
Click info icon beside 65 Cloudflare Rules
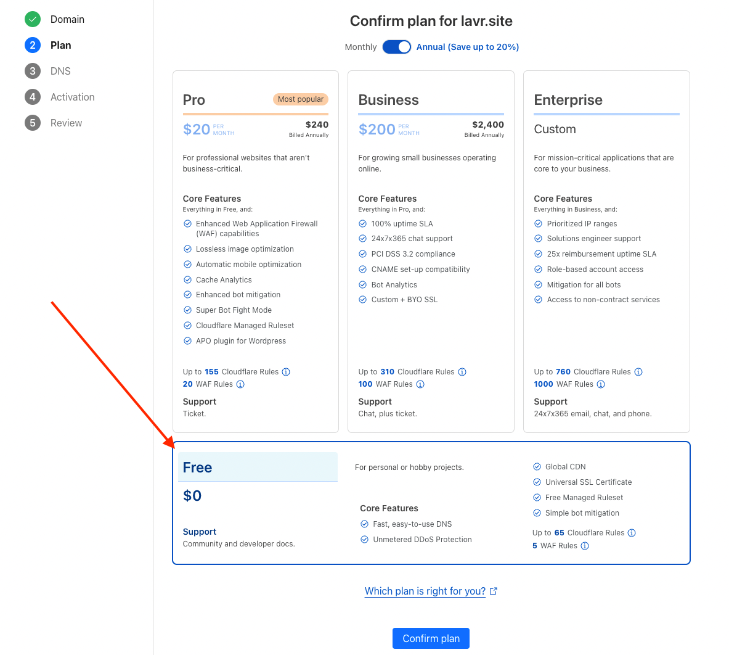point(632,533)
